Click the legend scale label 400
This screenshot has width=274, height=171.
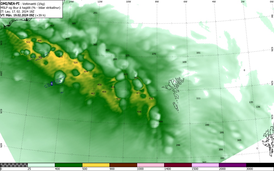57,169
